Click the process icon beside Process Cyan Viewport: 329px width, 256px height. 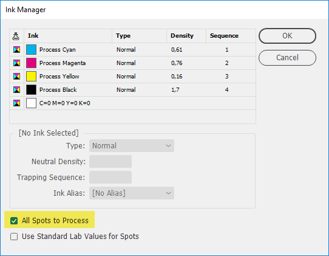(17, 50)
